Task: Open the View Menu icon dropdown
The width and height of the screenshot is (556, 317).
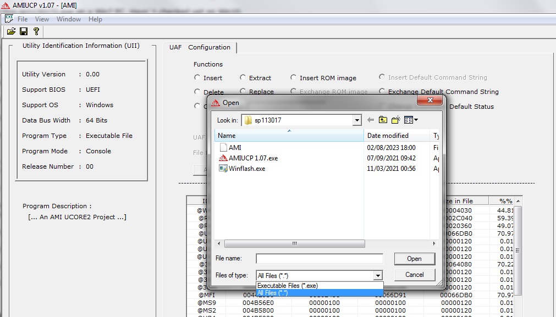Action: [411, 120]
